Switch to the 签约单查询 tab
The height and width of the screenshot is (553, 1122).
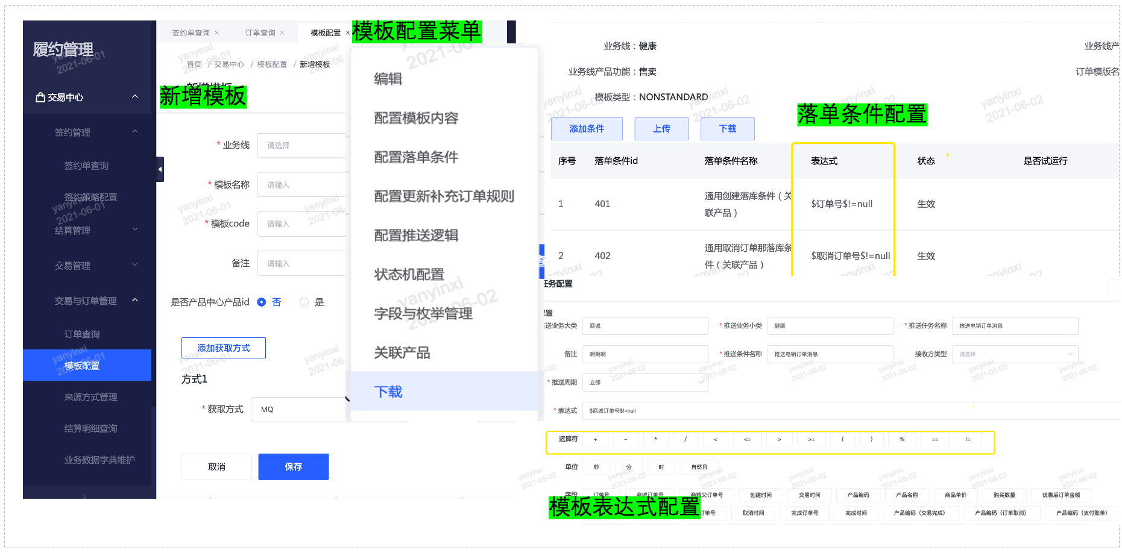click(191, 33)
